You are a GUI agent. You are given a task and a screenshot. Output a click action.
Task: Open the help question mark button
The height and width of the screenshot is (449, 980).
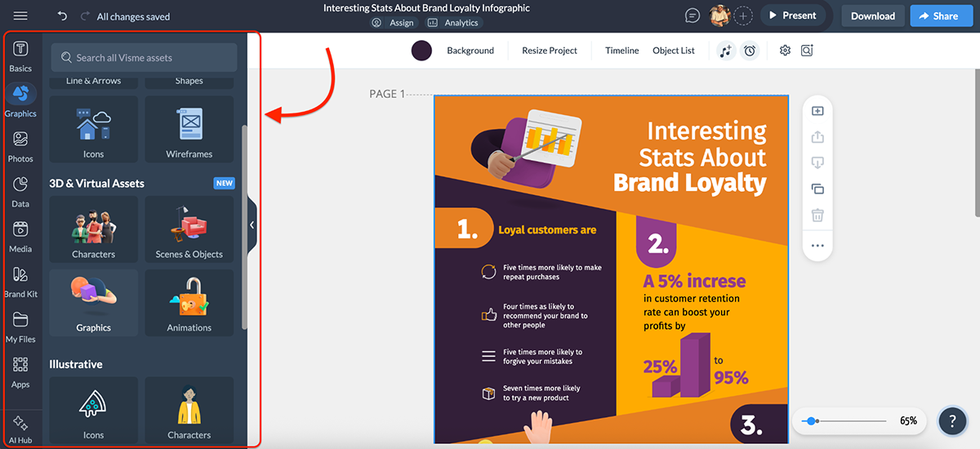click(952, 421)
